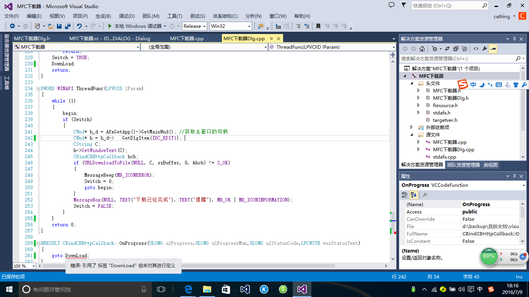Click the New Project toolbar icon

(x=37, y=26)
